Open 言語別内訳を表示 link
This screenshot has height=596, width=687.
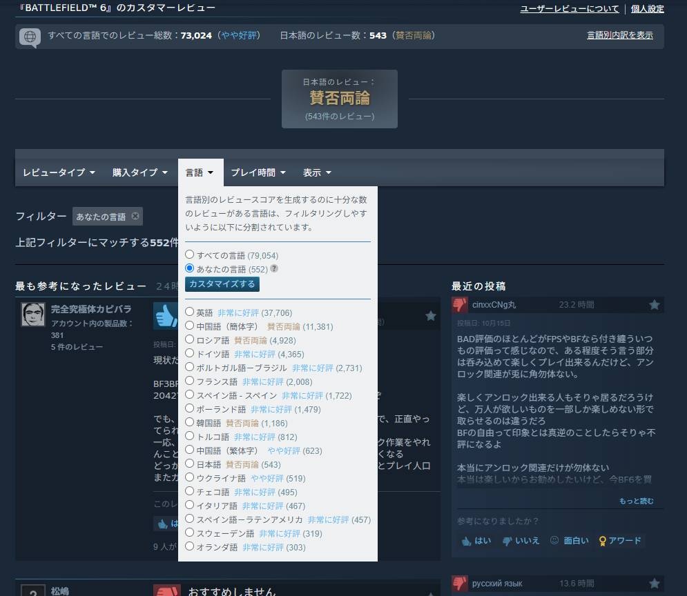[619, 35]
